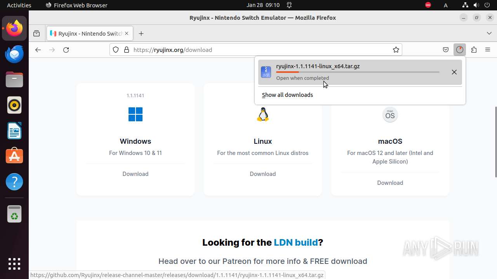Screen dimensions: 497x279
Task: Toggle the Downloads panel toolbar button
Action: click(460, 50)
